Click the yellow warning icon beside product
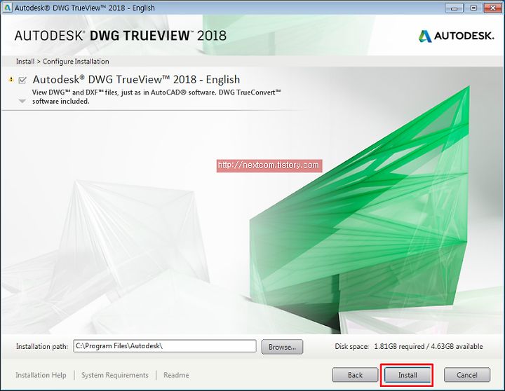This screenshot has height=391, width=505. [x=11, y=79]
